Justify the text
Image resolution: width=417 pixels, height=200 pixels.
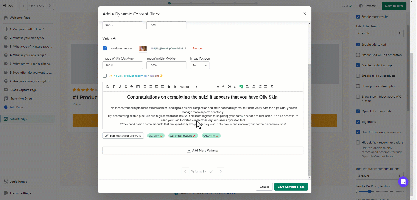click(x=266, y=87)
